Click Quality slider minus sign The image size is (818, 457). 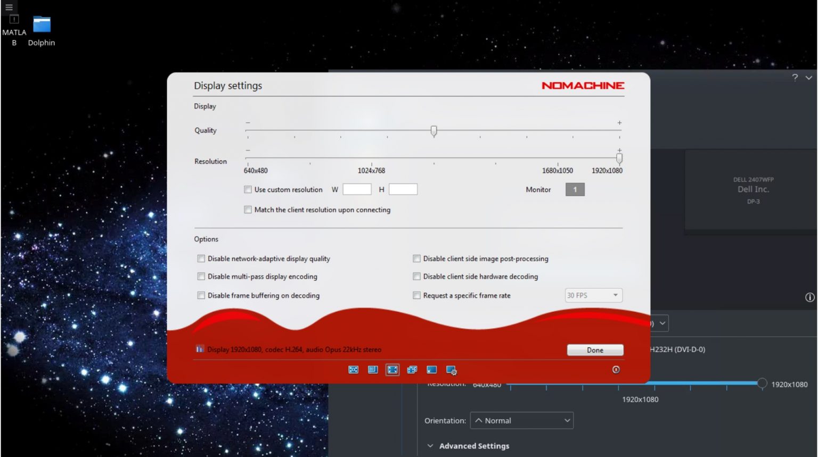click(x=248, y=123)
